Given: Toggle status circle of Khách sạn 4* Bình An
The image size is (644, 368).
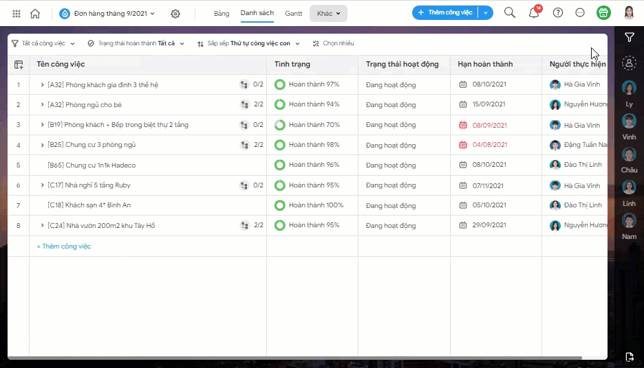Looking at the screenshot, I should (280, 205).
